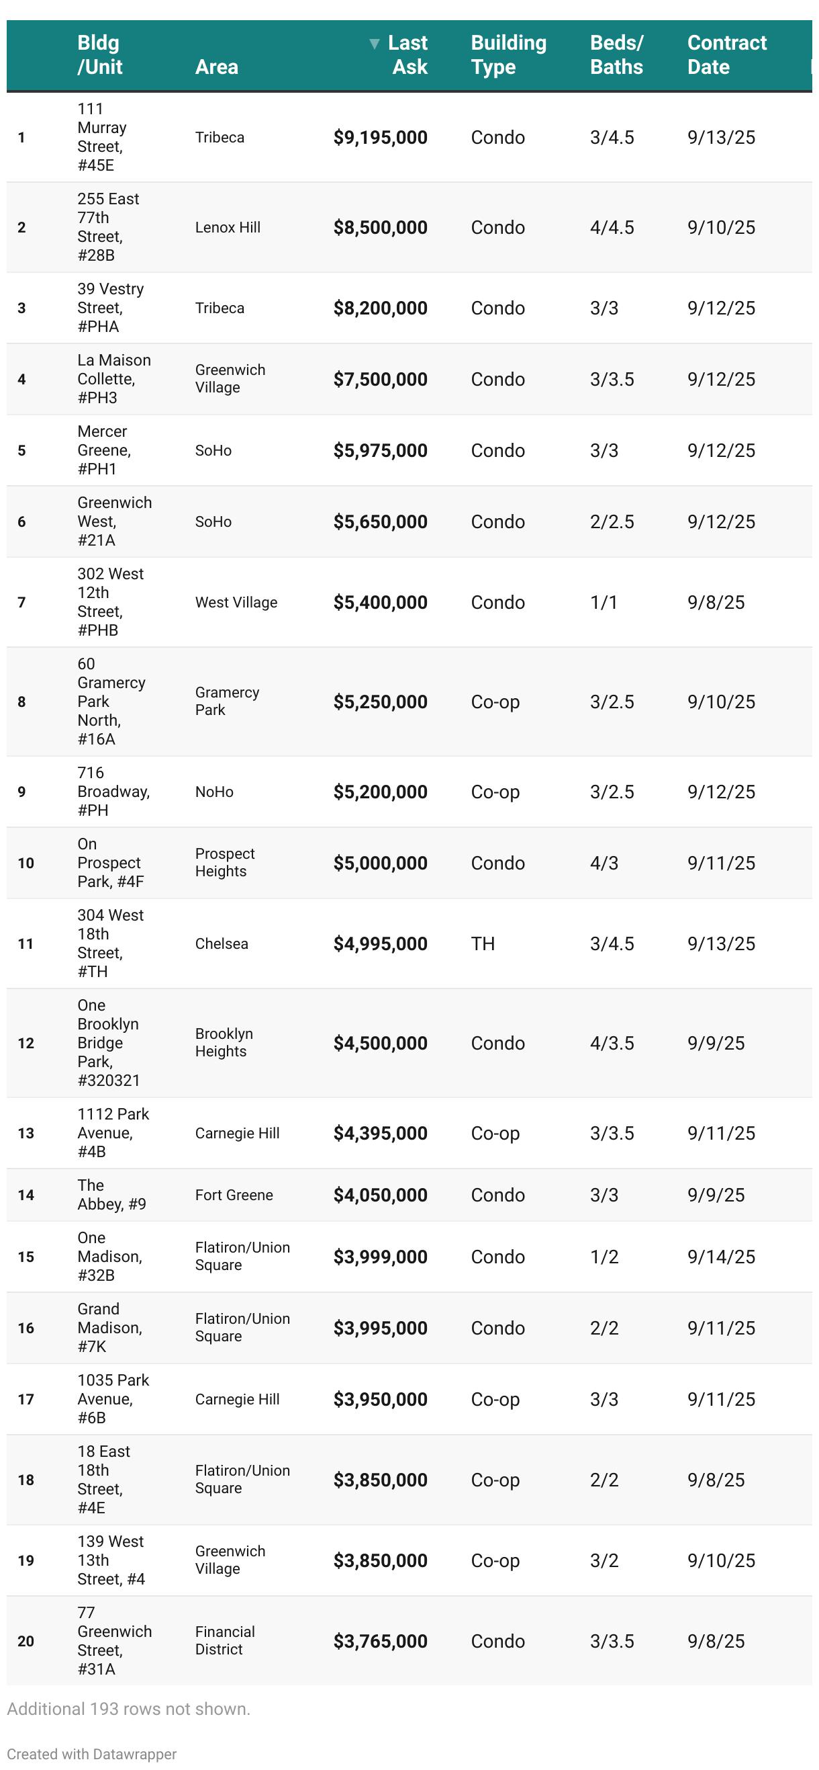Screen dimensions: 819x1770
Task: Select the 39 Vestry Street, #PHA entry
Action: click(110, 308)
